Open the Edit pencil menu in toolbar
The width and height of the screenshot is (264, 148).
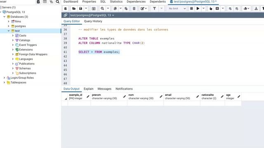coord(144,9)
